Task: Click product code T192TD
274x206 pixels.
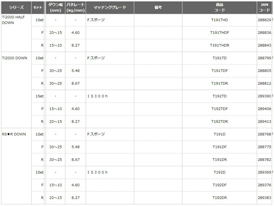Action: tap(219, 96)
